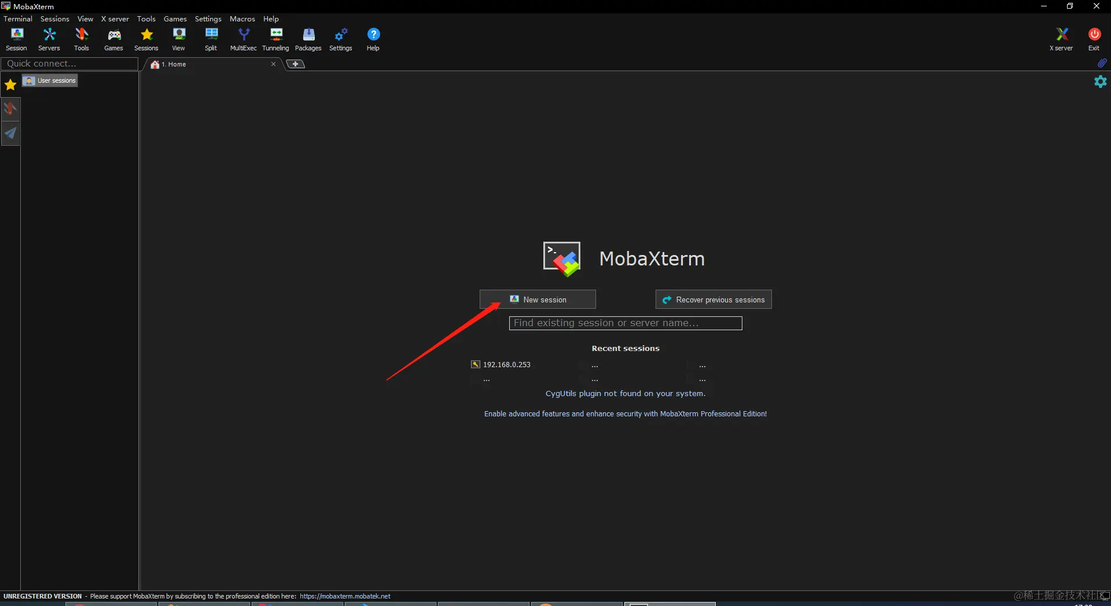This screenshot has width=1111, height=606.
Task: Click the Professional Edition advanced features link
Action: tap(626, 414)
